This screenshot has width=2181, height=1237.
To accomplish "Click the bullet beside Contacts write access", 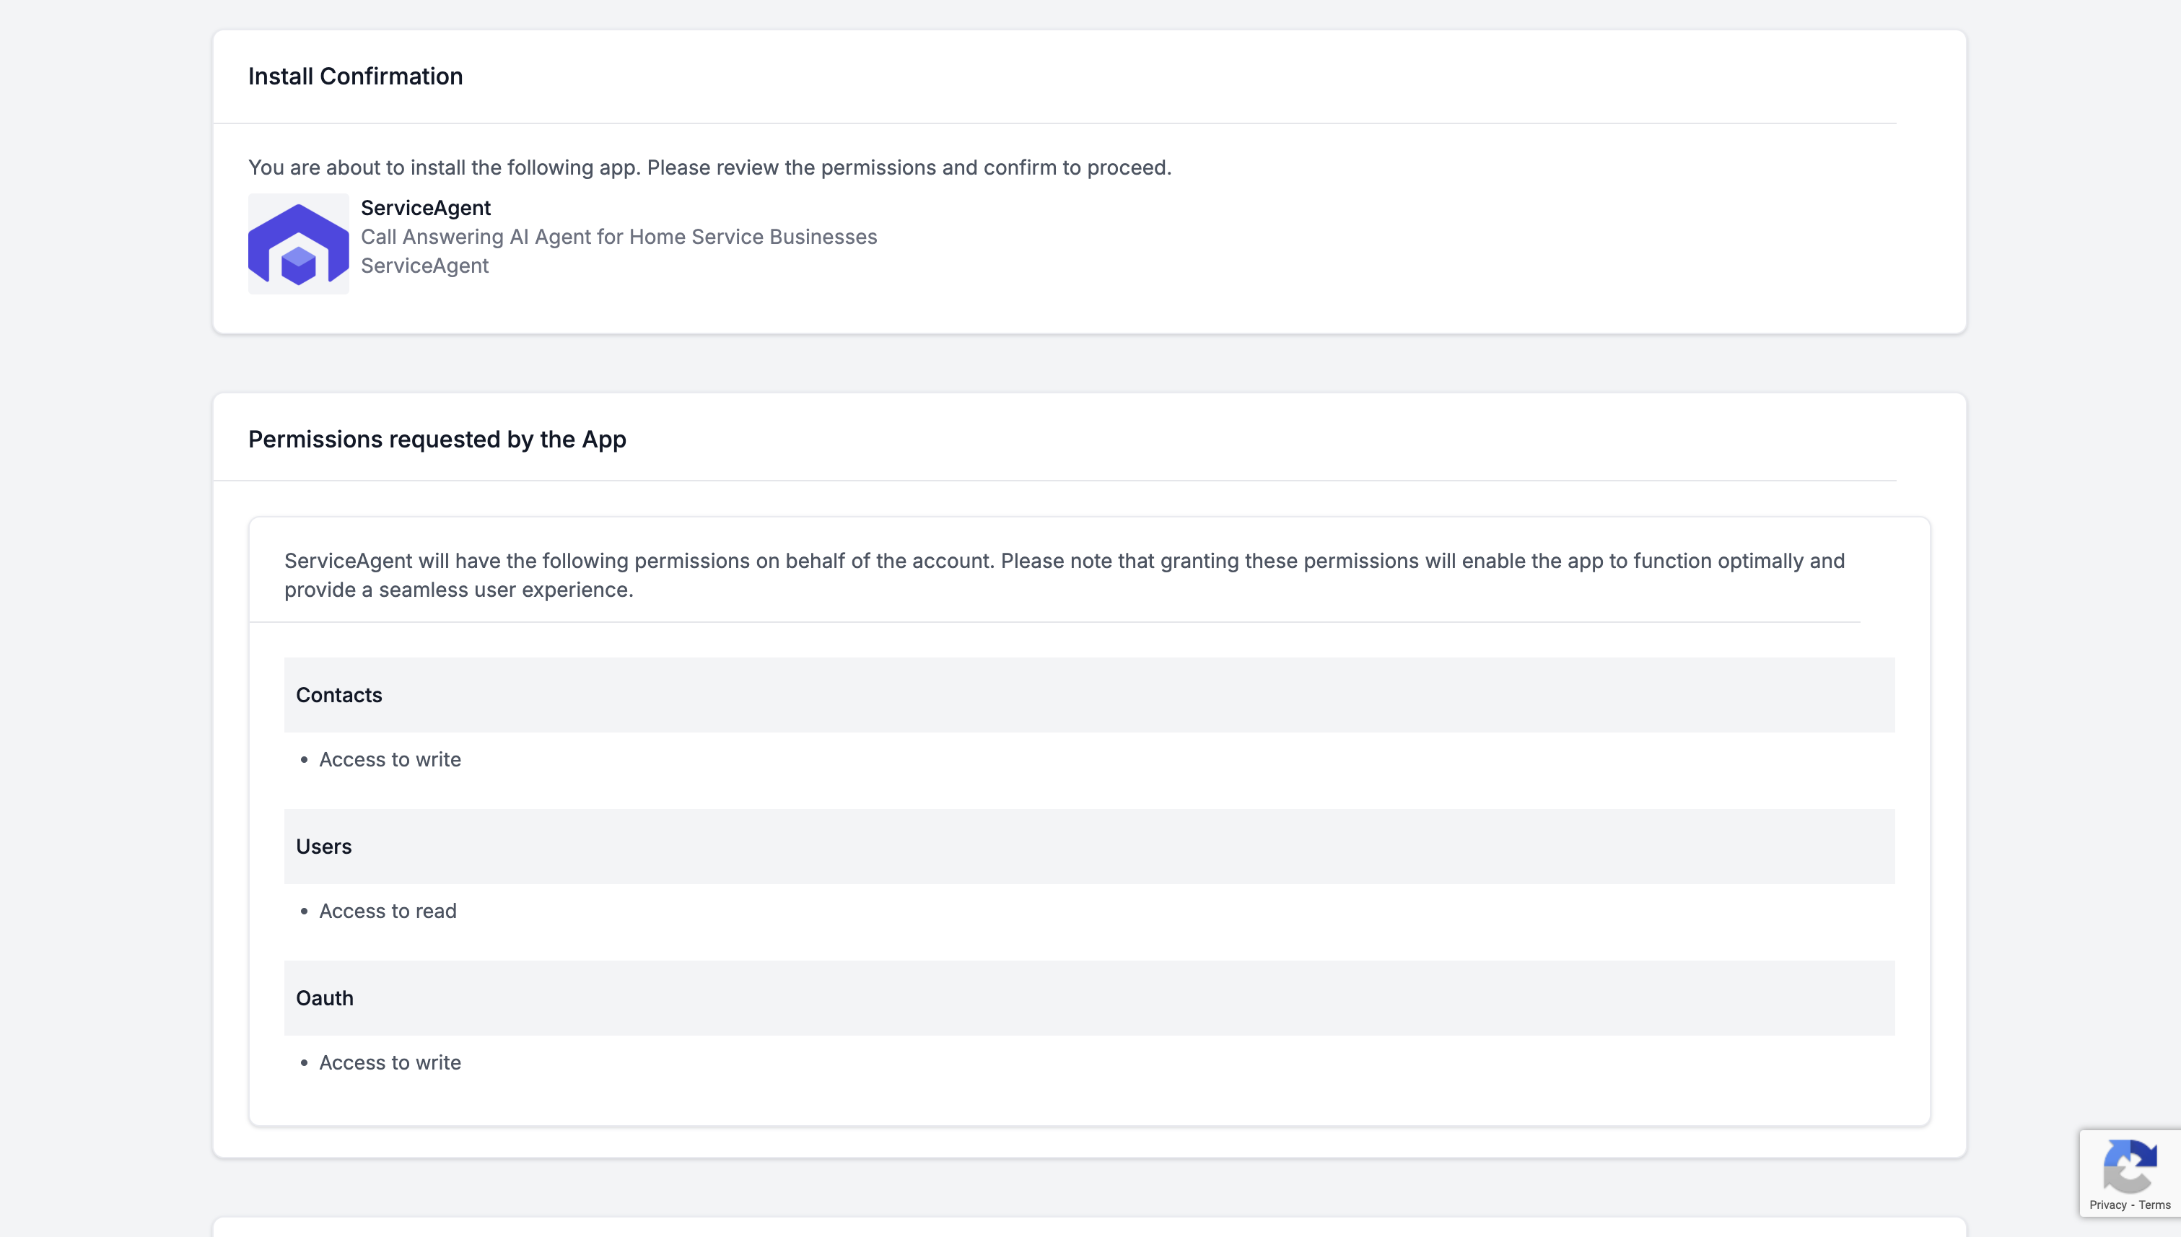I will point(304,759).
